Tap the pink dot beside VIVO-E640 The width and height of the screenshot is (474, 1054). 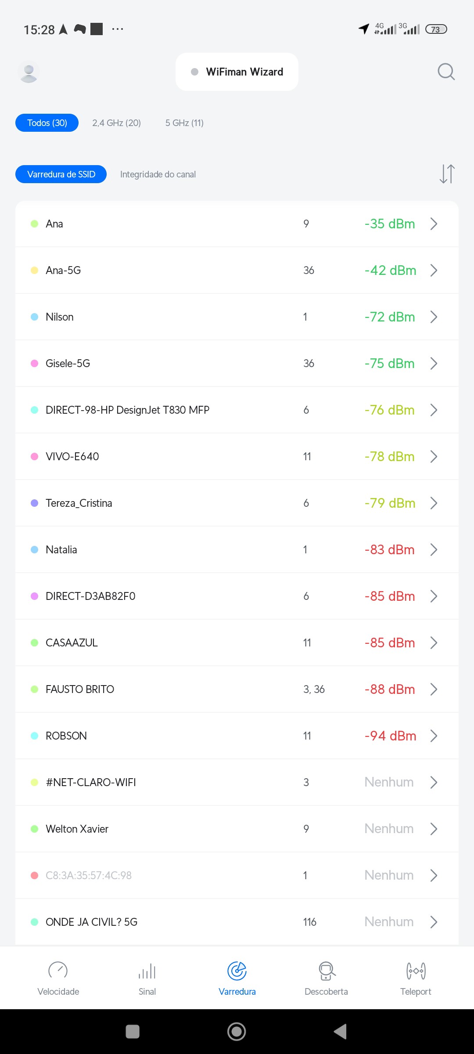(x=34, y=457)
